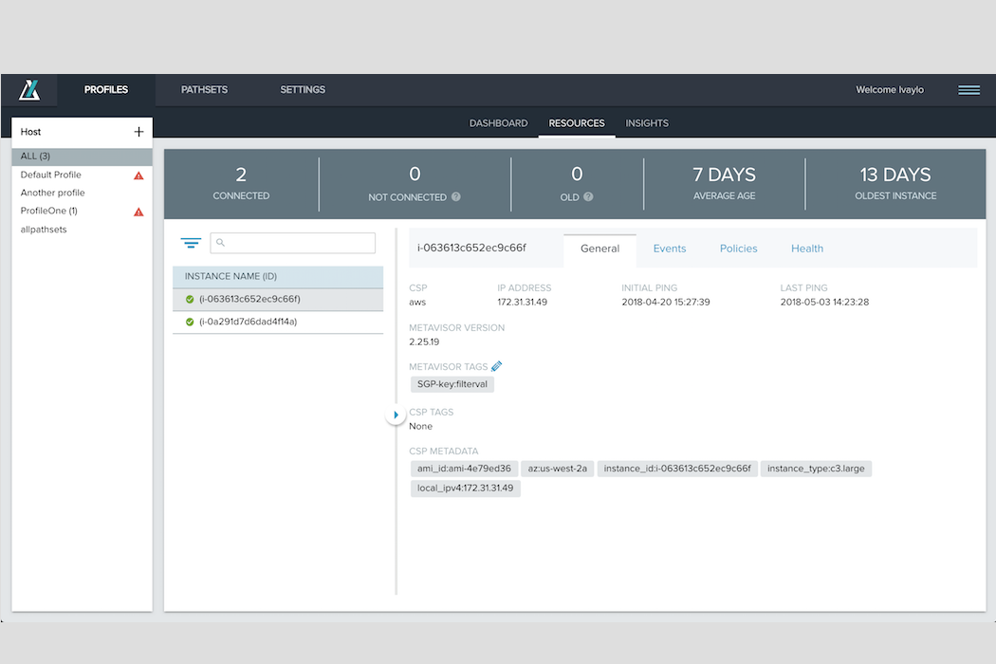Go to the DASHBOARD tab
This screenshot has height=664, width=996.
(498, 123)
